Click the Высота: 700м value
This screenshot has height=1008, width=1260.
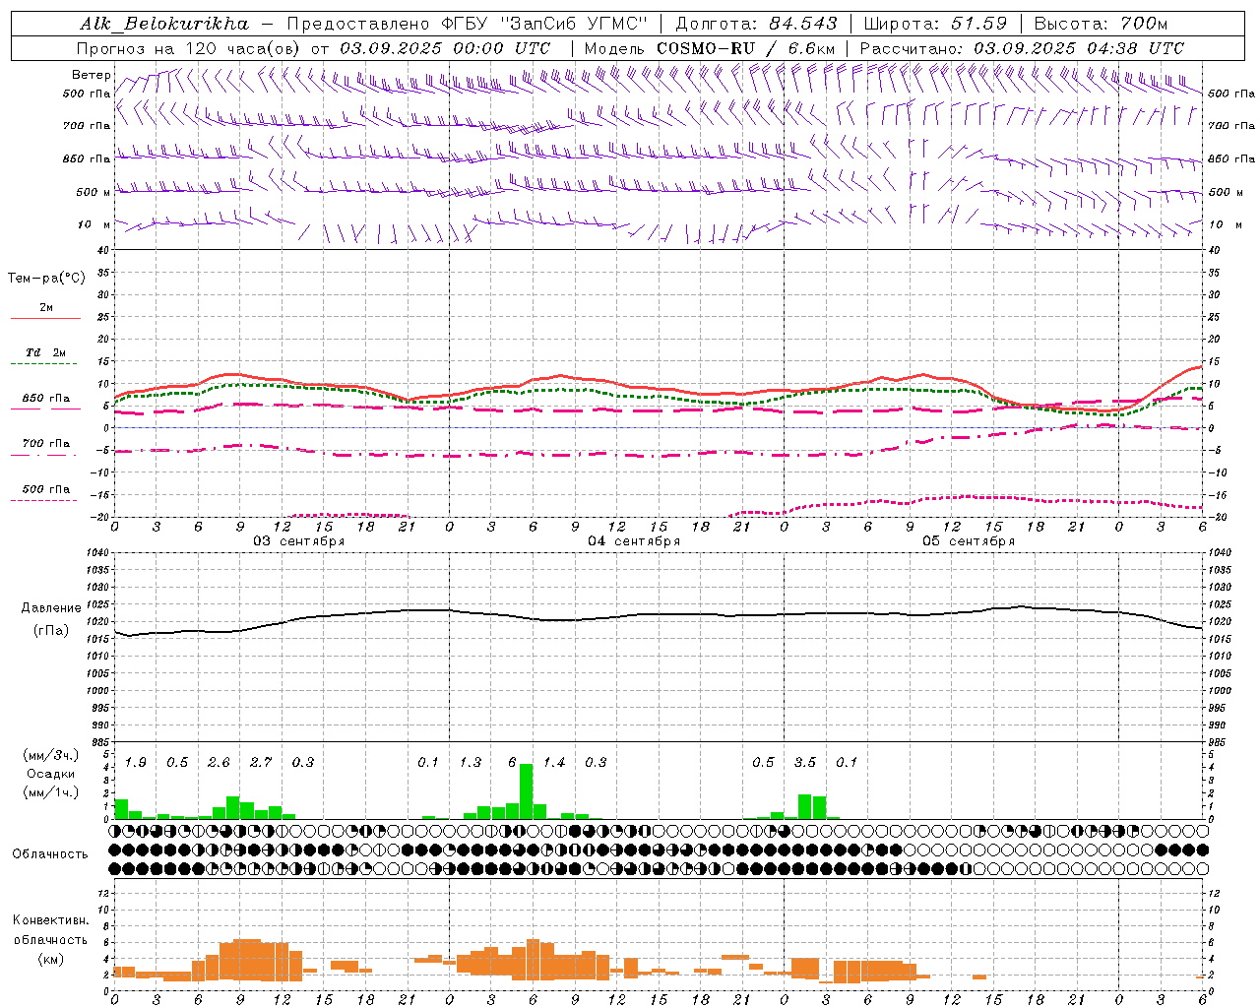point(1101,24)
